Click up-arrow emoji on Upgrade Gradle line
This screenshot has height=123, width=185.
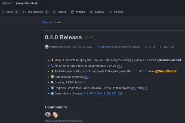(52, 88)
